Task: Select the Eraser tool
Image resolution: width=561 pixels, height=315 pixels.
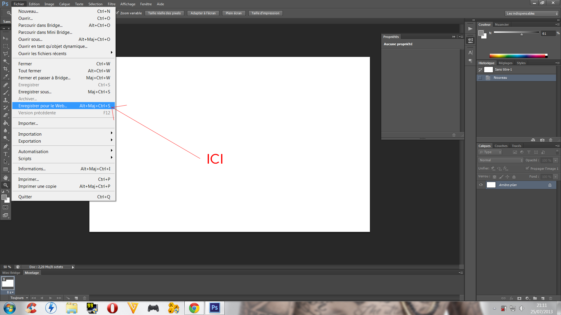Action: [x=5, y=116]
